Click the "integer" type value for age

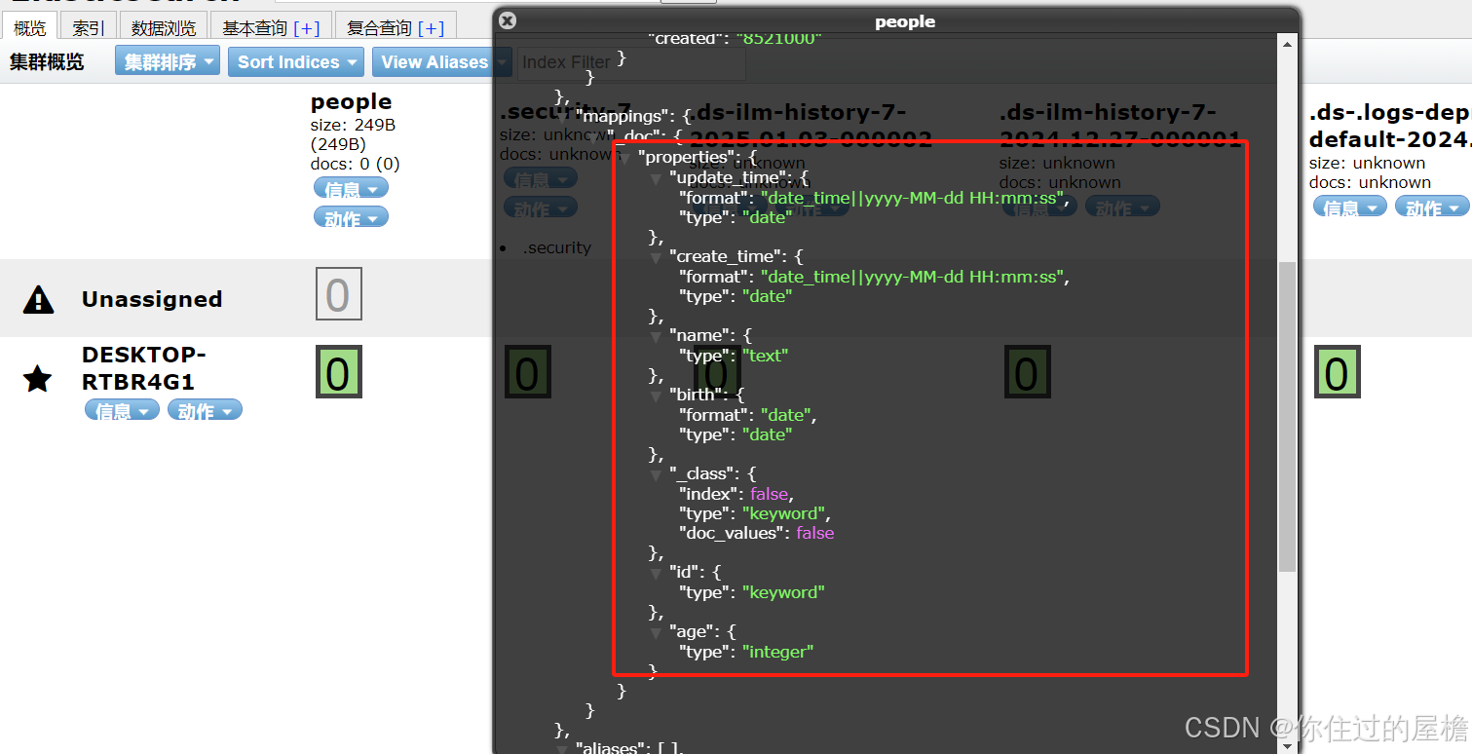tap(777, 652)
